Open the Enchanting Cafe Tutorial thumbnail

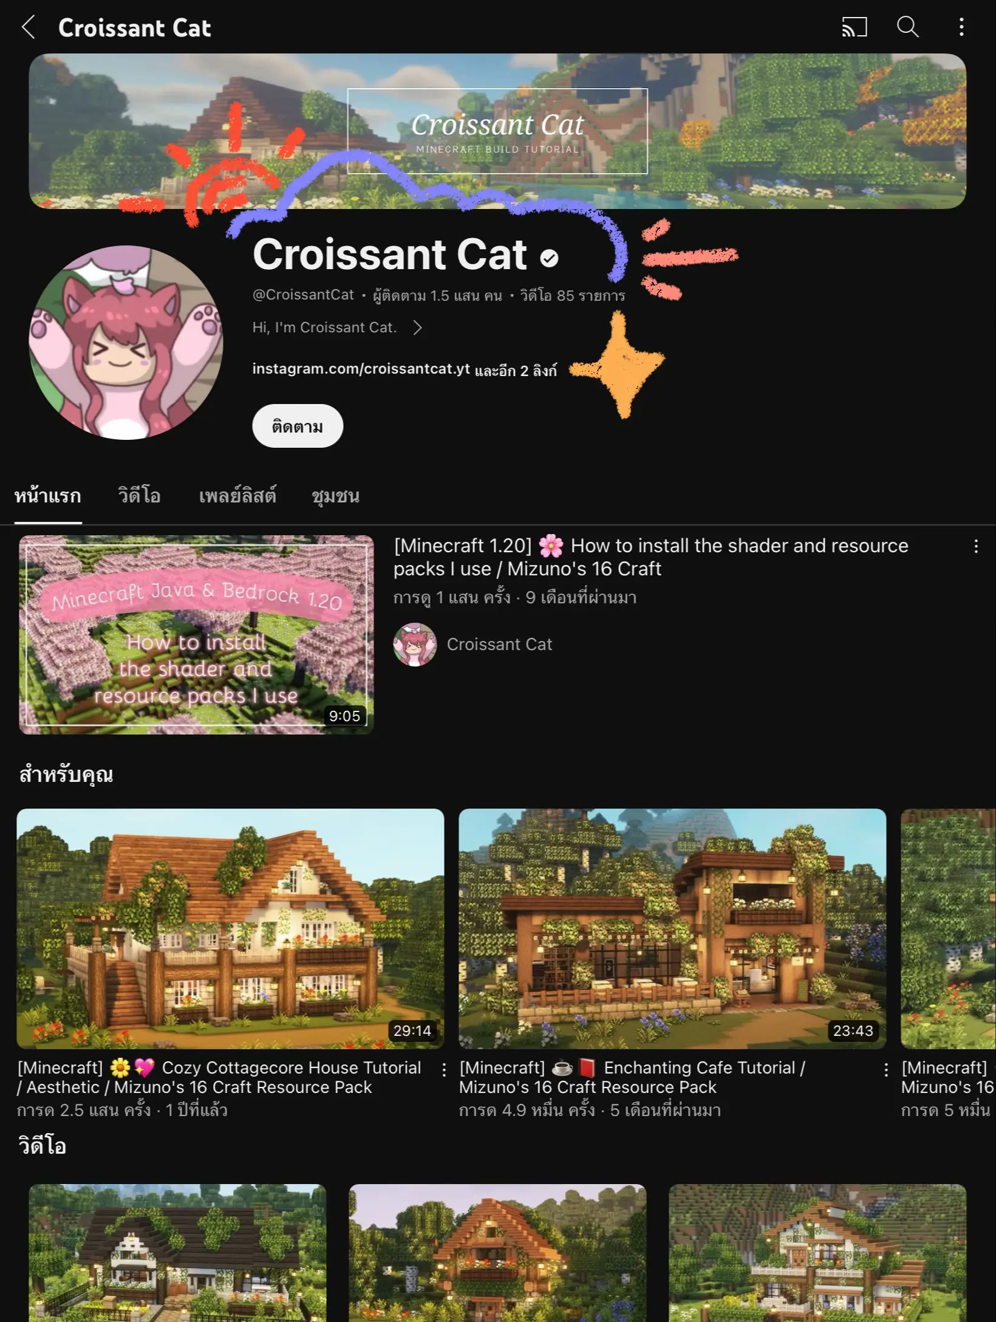click(x=672, y=929)
